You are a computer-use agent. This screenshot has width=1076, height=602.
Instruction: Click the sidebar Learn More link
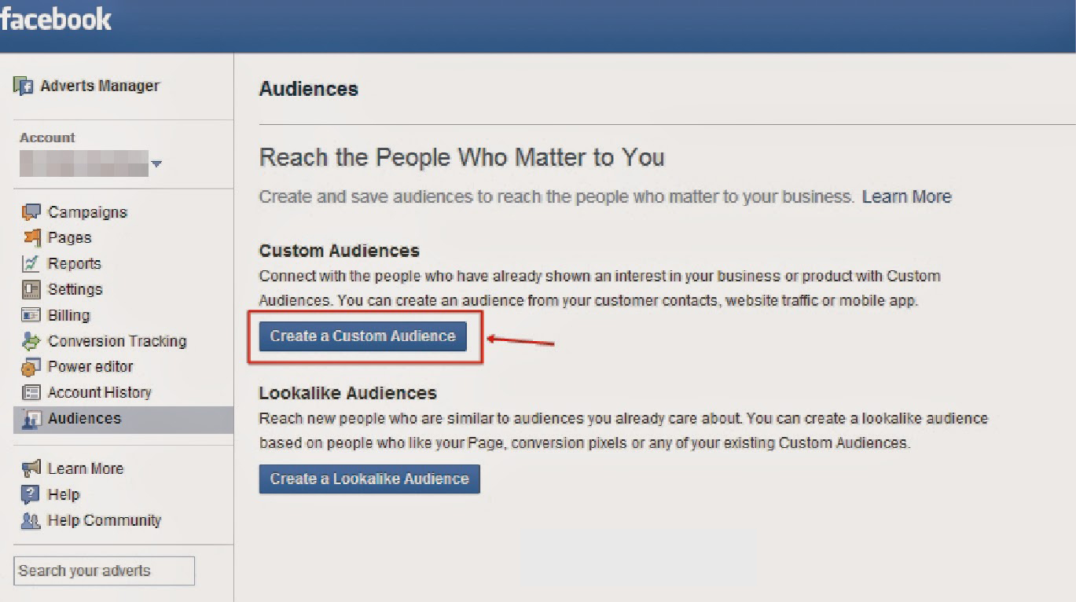point(86,468)
